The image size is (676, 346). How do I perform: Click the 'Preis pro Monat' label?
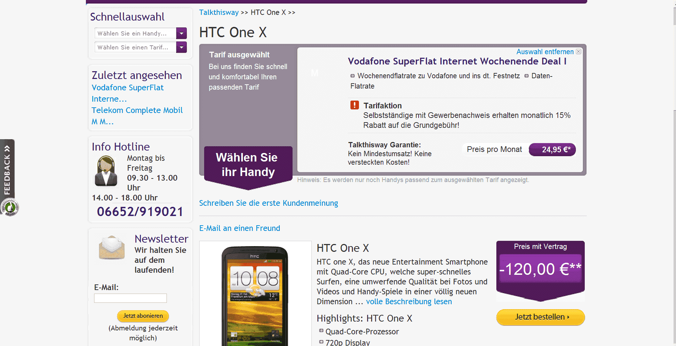[494, 149]
